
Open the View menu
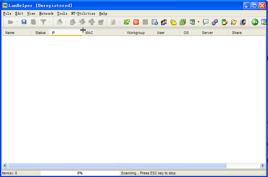[x=31, y=13]
